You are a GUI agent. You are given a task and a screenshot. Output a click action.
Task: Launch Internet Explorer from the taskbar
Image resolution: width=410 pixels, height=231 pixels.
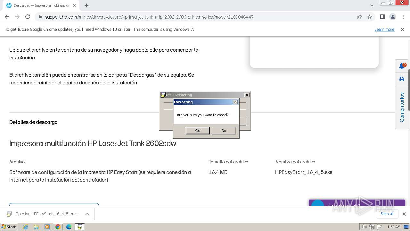pyautogui.click(x=25, y=227)
